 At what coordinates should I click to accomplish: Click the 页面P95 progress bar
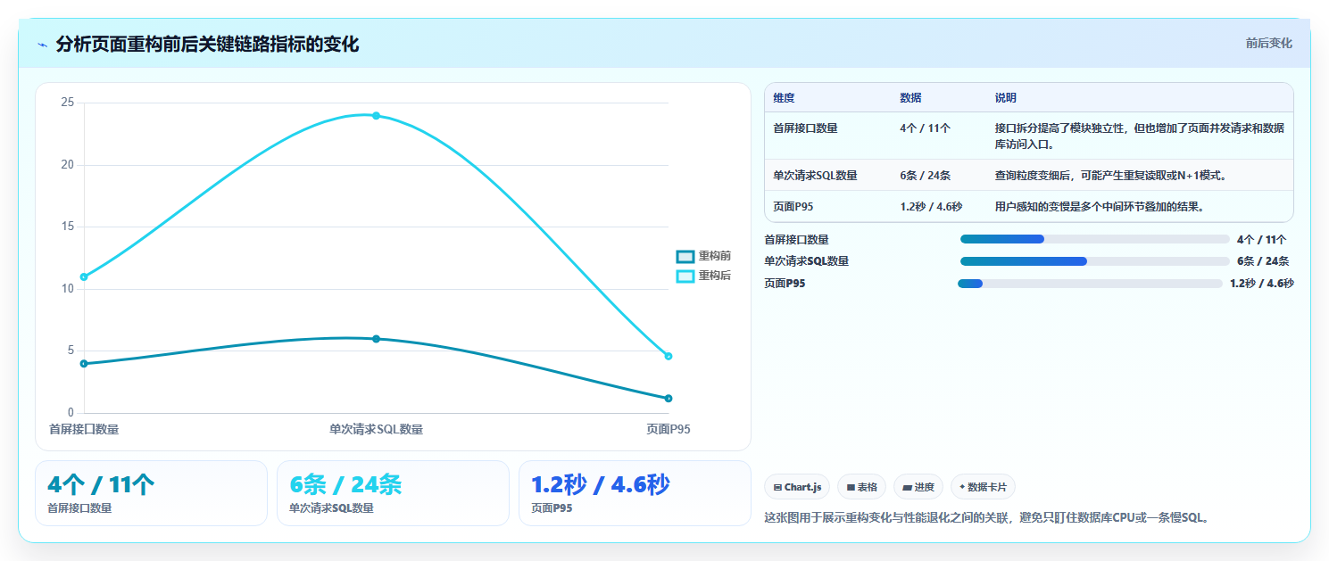[1090, 284]
